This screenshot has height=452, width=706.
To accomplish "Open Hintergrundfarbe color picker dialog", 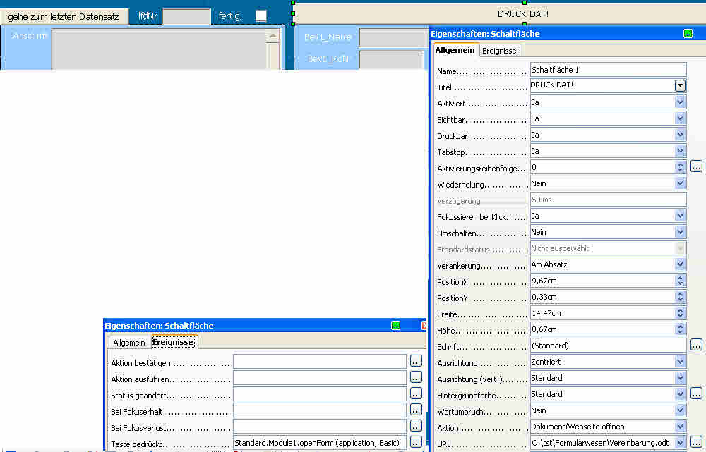I will tap(696, 394).
